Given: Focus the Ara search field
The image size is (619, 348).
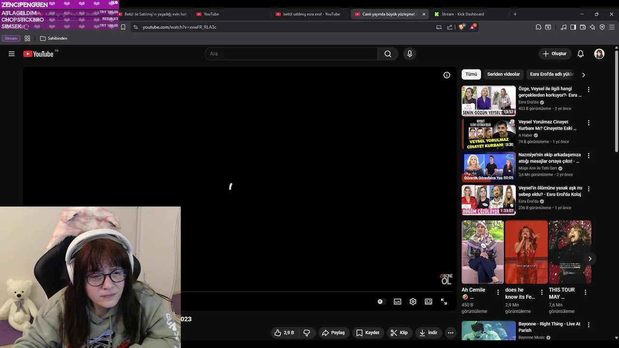Looking at the screenshot, I should click(x=291, y=54).
